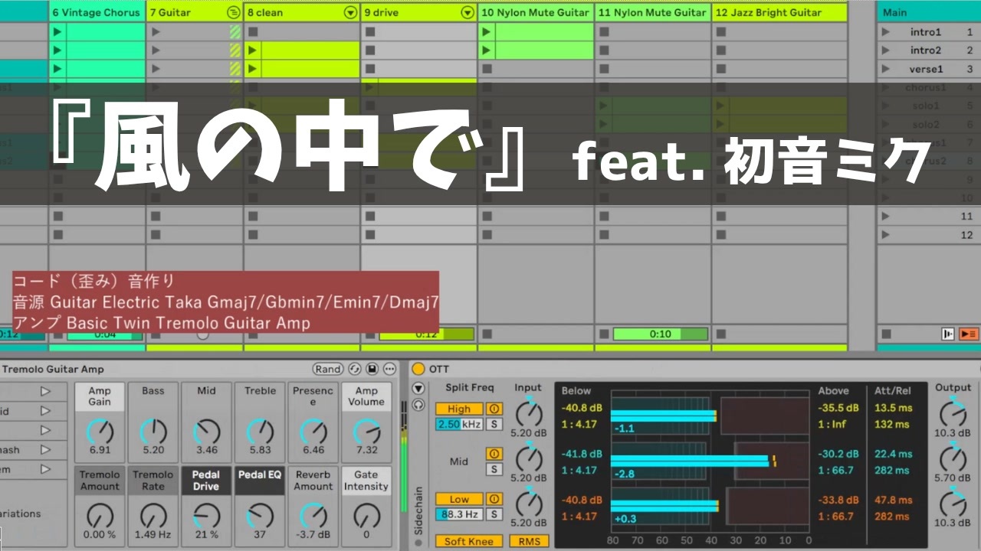Click white bar-and-arrow icon beside Back to Arrangement
Viewport: 981px width, 551px height.
(949, 334)
